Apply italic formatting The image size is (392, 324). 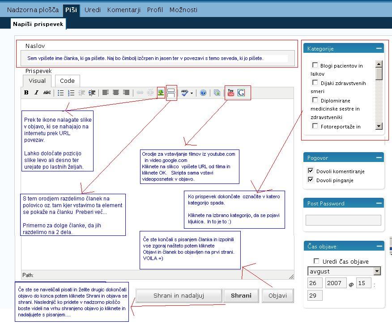(x=37, y=93)
